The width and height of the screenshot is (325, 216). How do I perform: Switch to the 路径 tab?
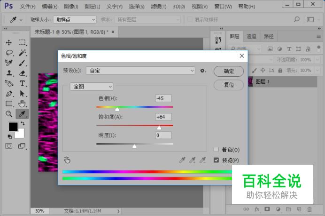click(x=269, y=36)
